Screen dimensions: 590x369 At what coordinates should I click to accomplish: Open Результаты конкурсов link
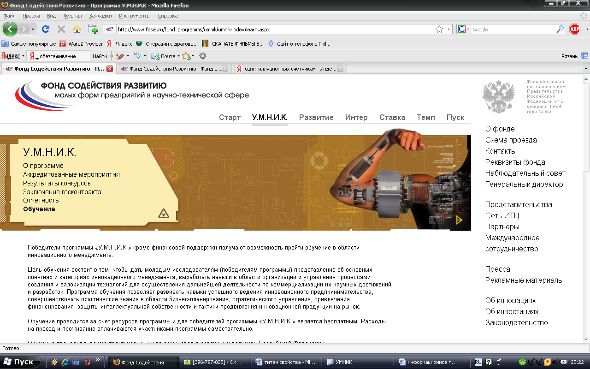pyautogui.click(x=57, y=183)
